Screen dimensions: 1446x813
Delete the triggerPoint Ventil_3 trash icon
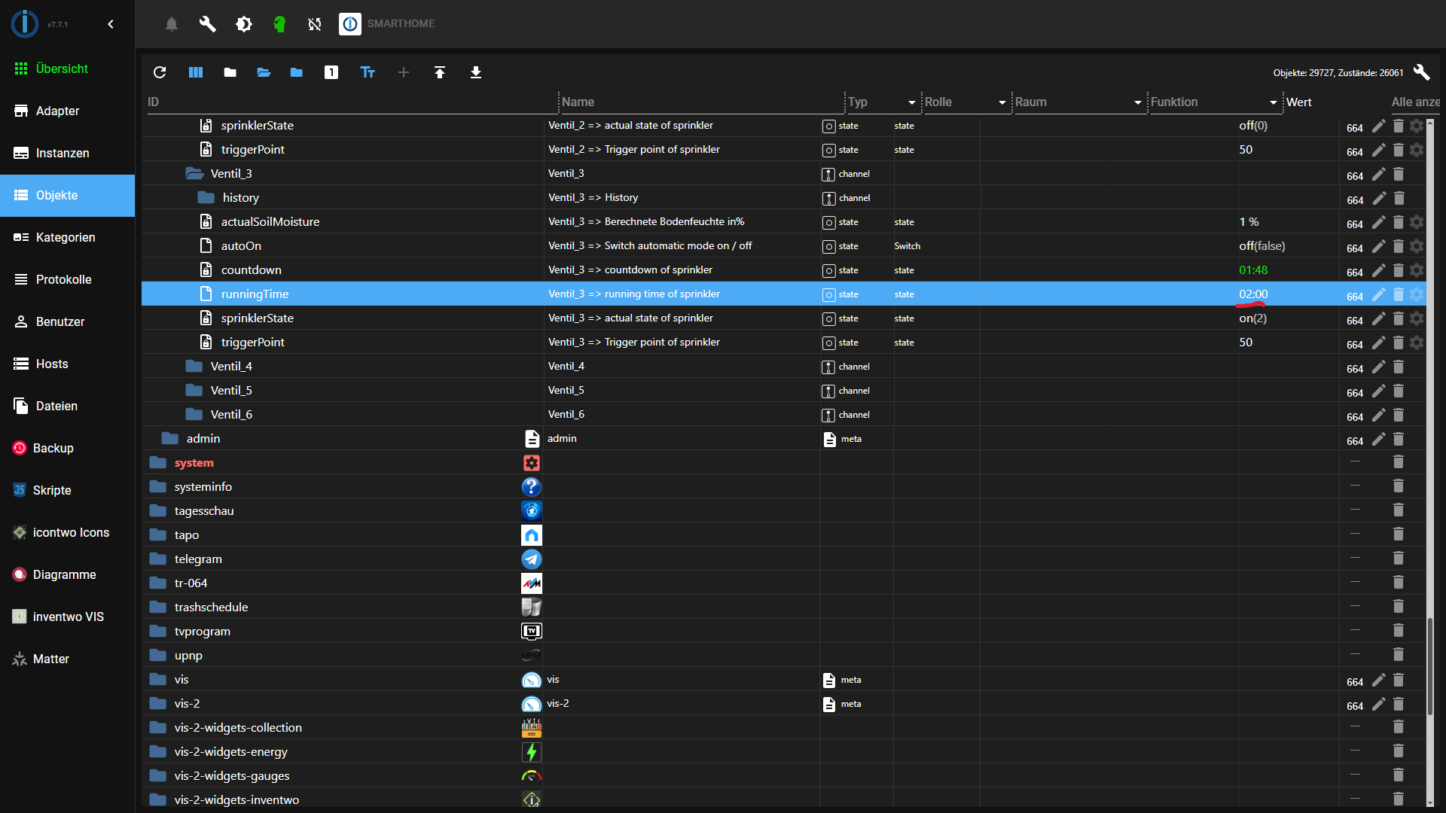1399,343
